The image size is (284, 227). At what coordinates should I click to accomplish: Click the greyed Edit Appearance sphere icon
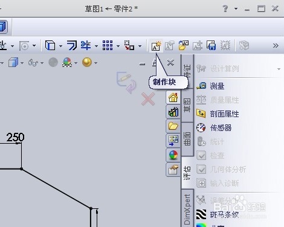53,62
